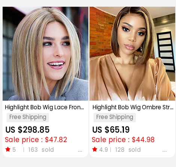This screenshot has width=176, height=167.
Task: Click the US $298.85 original price
Action: point(27,130)
